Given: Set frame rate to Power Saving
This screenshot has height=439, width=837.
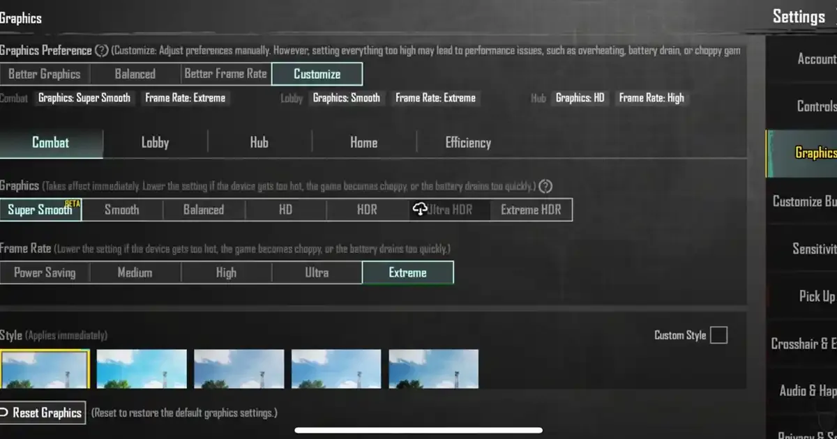Looking at the screenshot, I should (x=45, y=272).
